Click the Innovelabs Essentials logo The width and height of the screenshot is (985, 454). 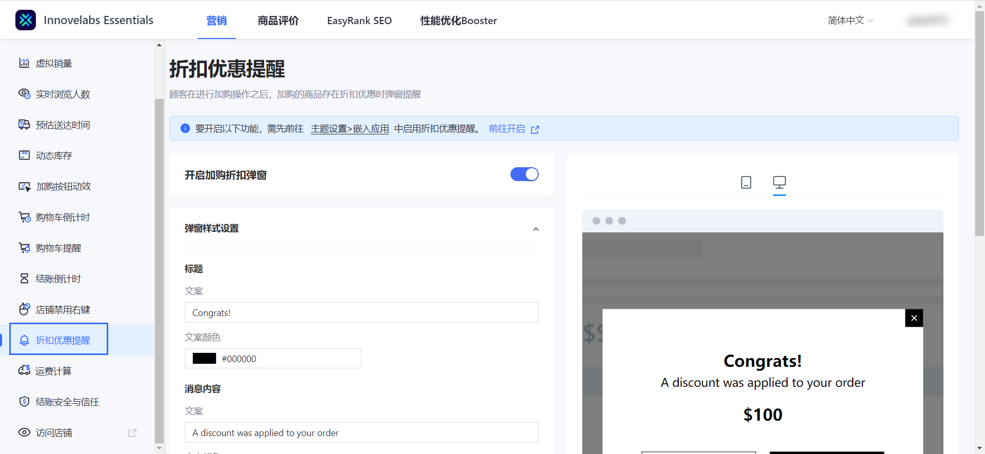[26, 20]
